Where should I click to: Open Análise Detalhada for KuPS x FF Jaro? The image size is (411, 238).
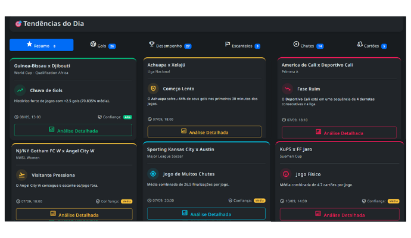[339, 214]
